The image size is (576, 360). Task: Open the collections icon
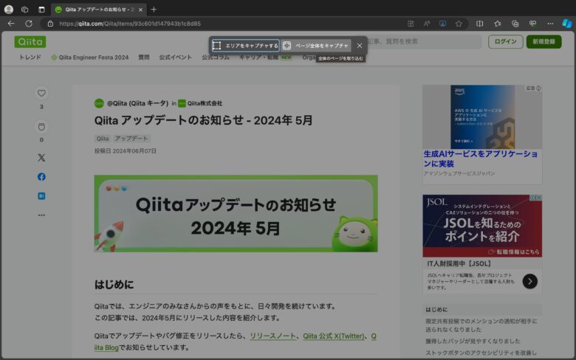[x=515, y=24]
